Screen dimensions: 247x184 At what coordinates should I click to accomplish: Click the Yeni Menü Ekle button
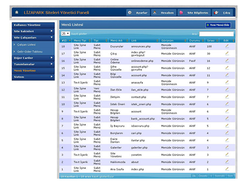tap(218, 25)
